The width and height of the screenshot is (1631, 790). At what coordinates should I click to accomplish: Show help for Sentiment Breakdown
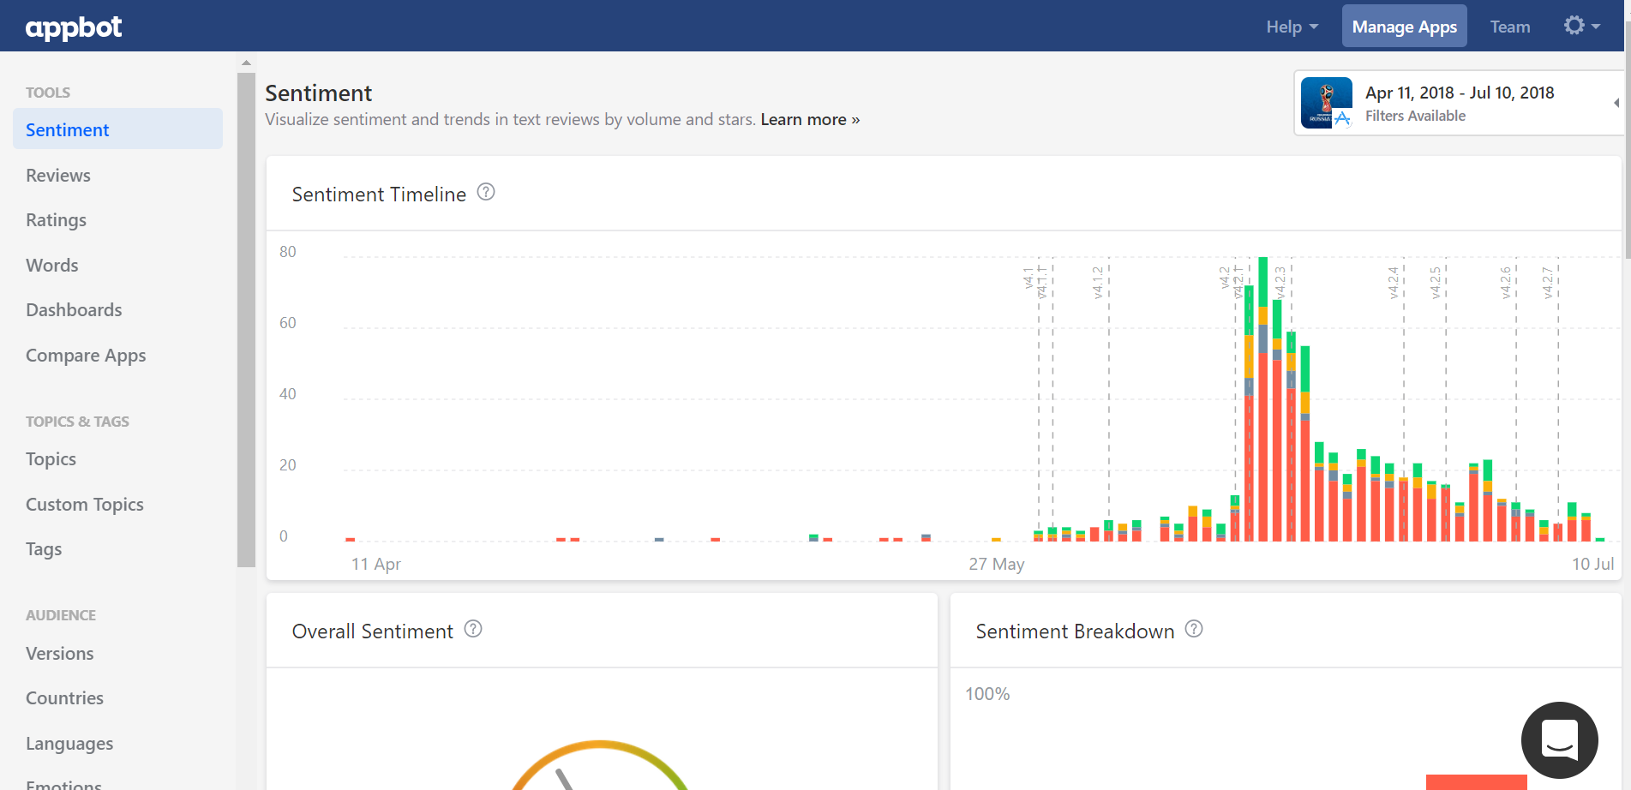click(1194, 629)
